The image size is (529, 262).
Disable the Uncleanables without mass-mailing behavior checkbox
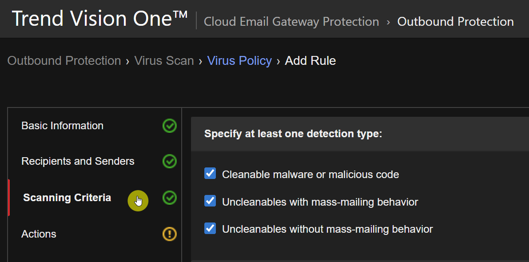point(210,229)
